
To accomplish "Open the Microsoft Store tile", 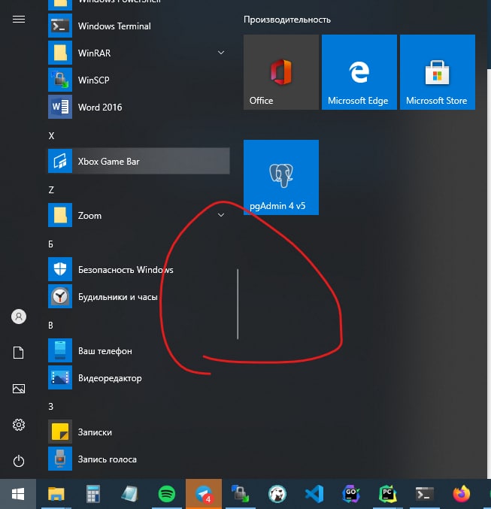I will coord(438,72).
